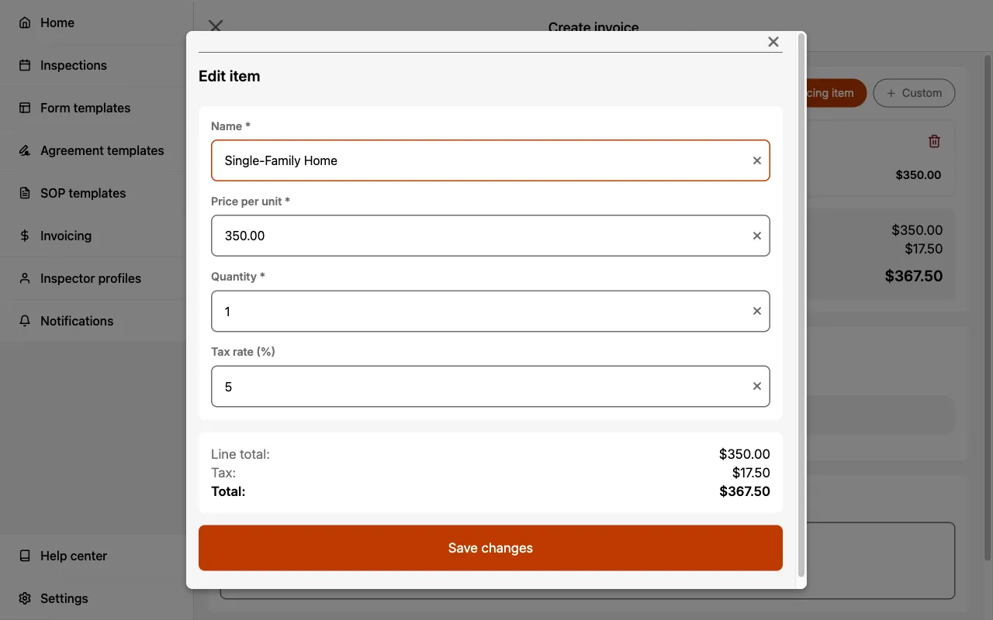Open Notifications via the bell icon
This screenshot has height=620, width=993.
point(77,321)
